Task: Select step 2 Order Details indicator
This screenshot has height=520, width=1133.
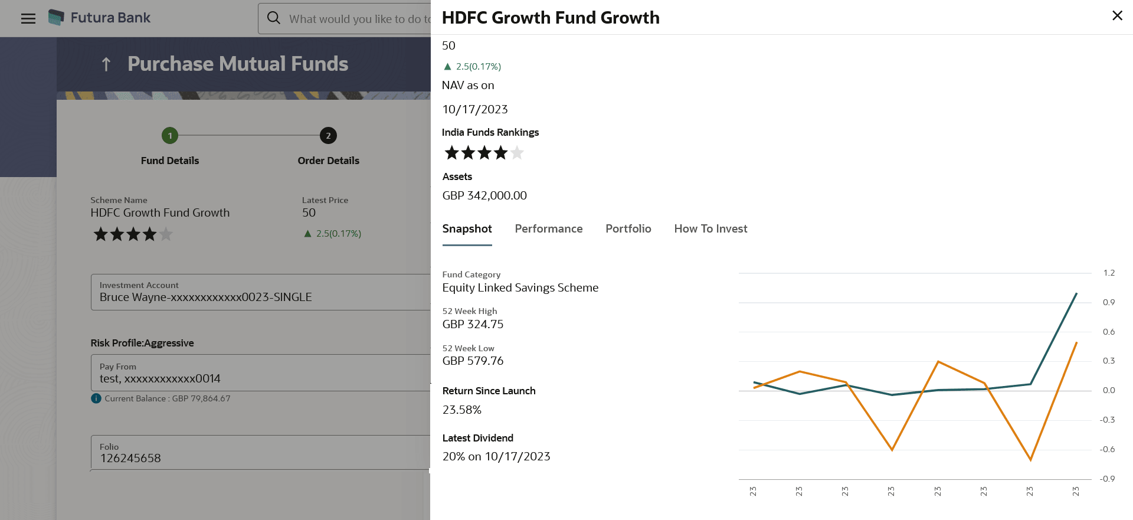Action: pos(328,136)
